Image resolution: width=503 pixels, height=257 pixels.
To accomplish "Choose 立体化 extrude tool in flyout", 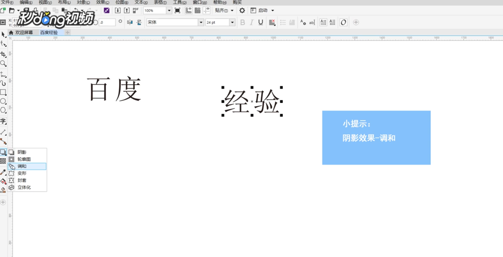I will [27, 187].
